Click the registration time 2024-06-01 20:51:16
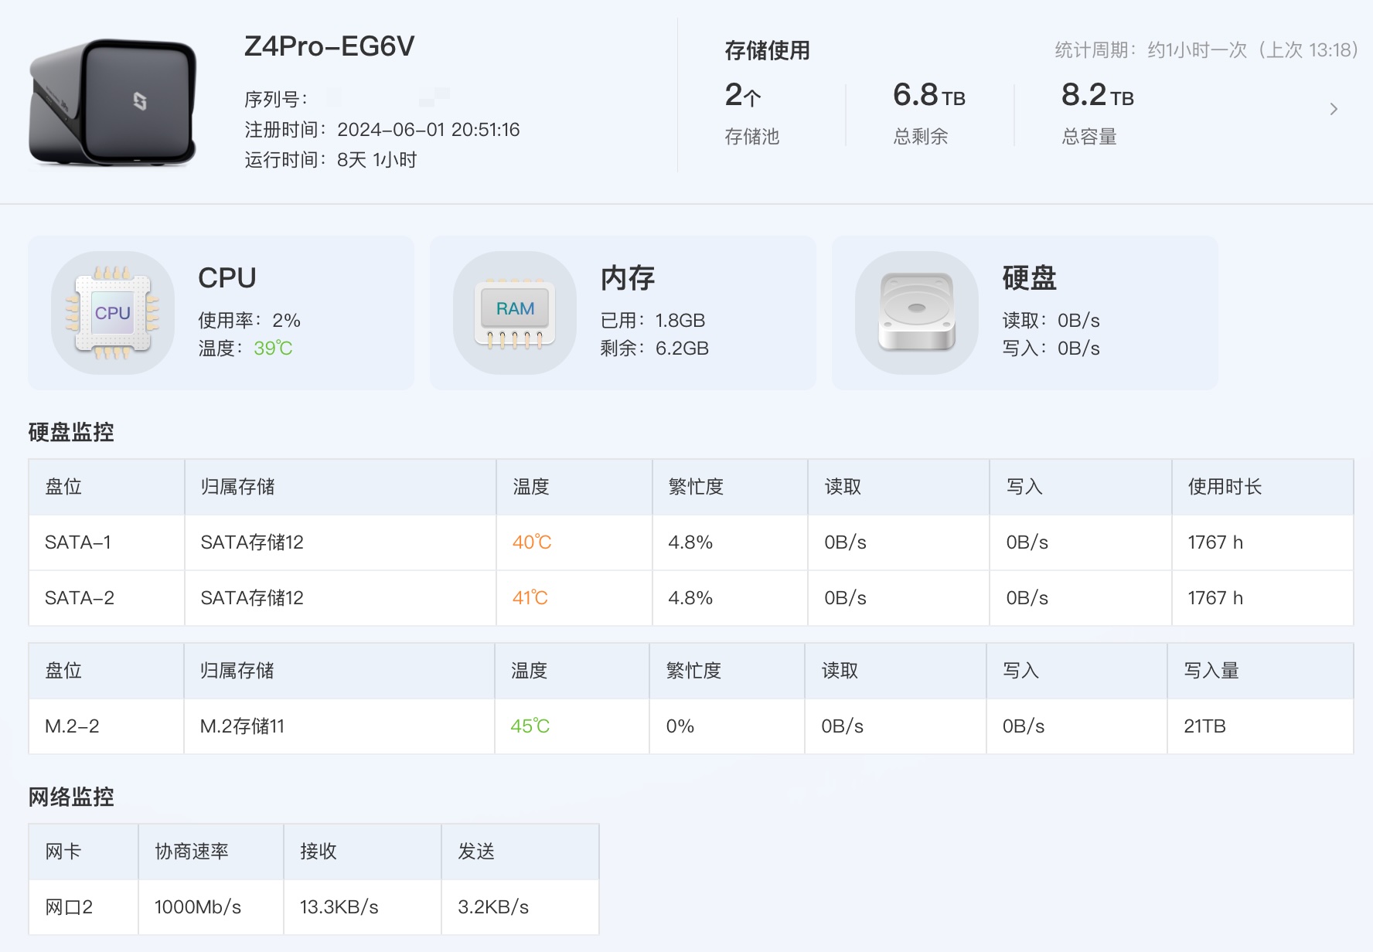The image size is (1373, 952). point(428,130)
